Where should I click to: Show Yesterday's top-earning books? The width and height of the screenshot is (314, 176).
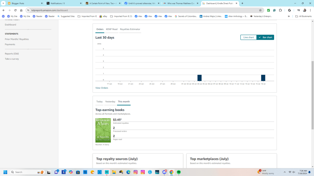point(110,101)
